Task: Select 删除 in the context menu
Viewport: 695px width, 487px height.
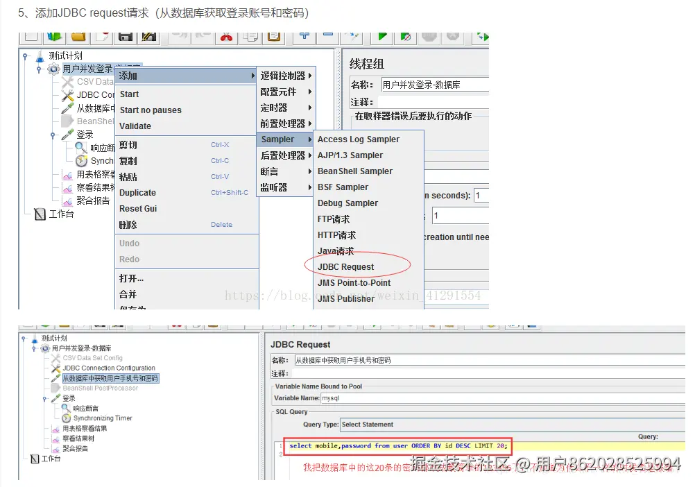Action: click(x=186, y=225)
